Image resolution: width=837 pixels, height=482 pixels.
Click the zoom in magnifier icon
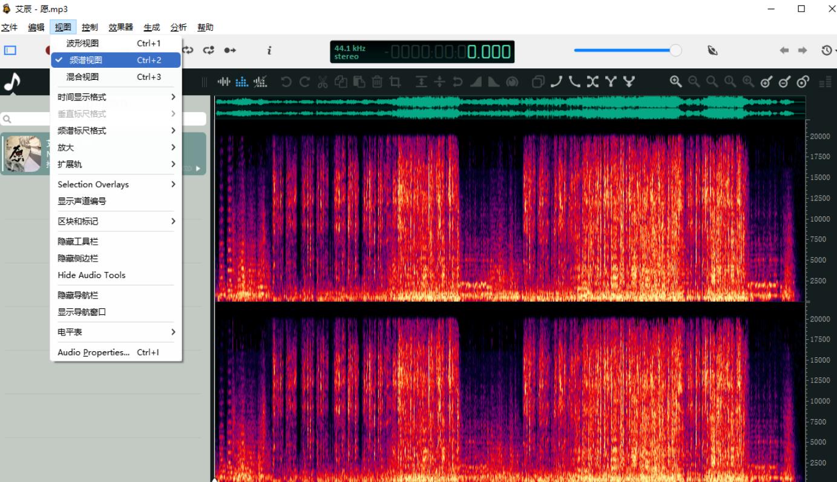click(675, 82)
